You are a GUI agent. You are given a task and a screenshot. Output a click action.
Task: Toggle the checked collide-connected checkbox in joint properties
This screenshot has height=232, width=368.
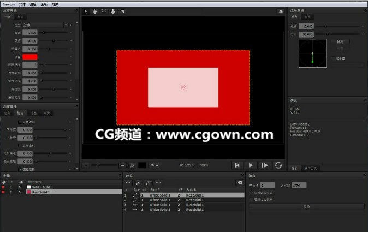[20, 169]
